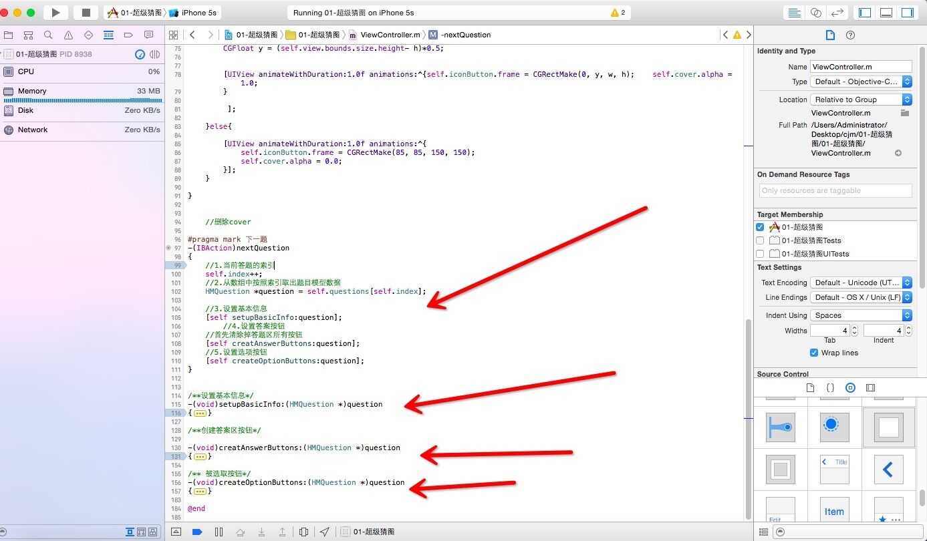927x541 pixels.
Task: Go back in editor history
Action: [192, 35]
